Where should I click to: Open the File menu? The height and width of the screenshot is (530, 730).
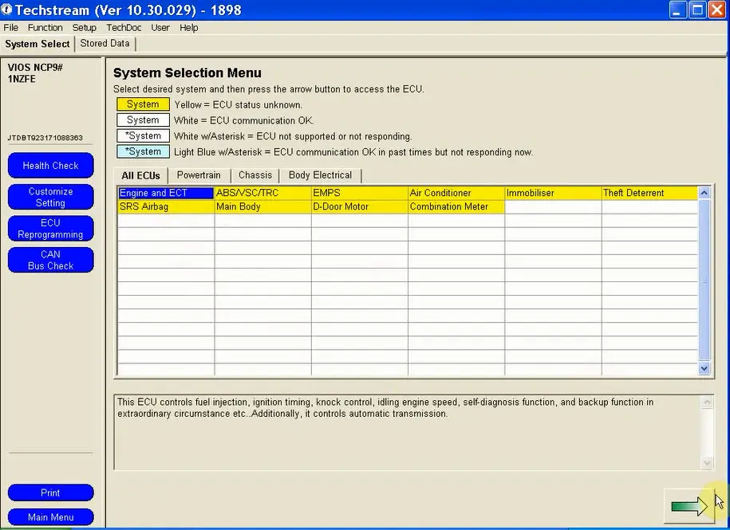10,27
